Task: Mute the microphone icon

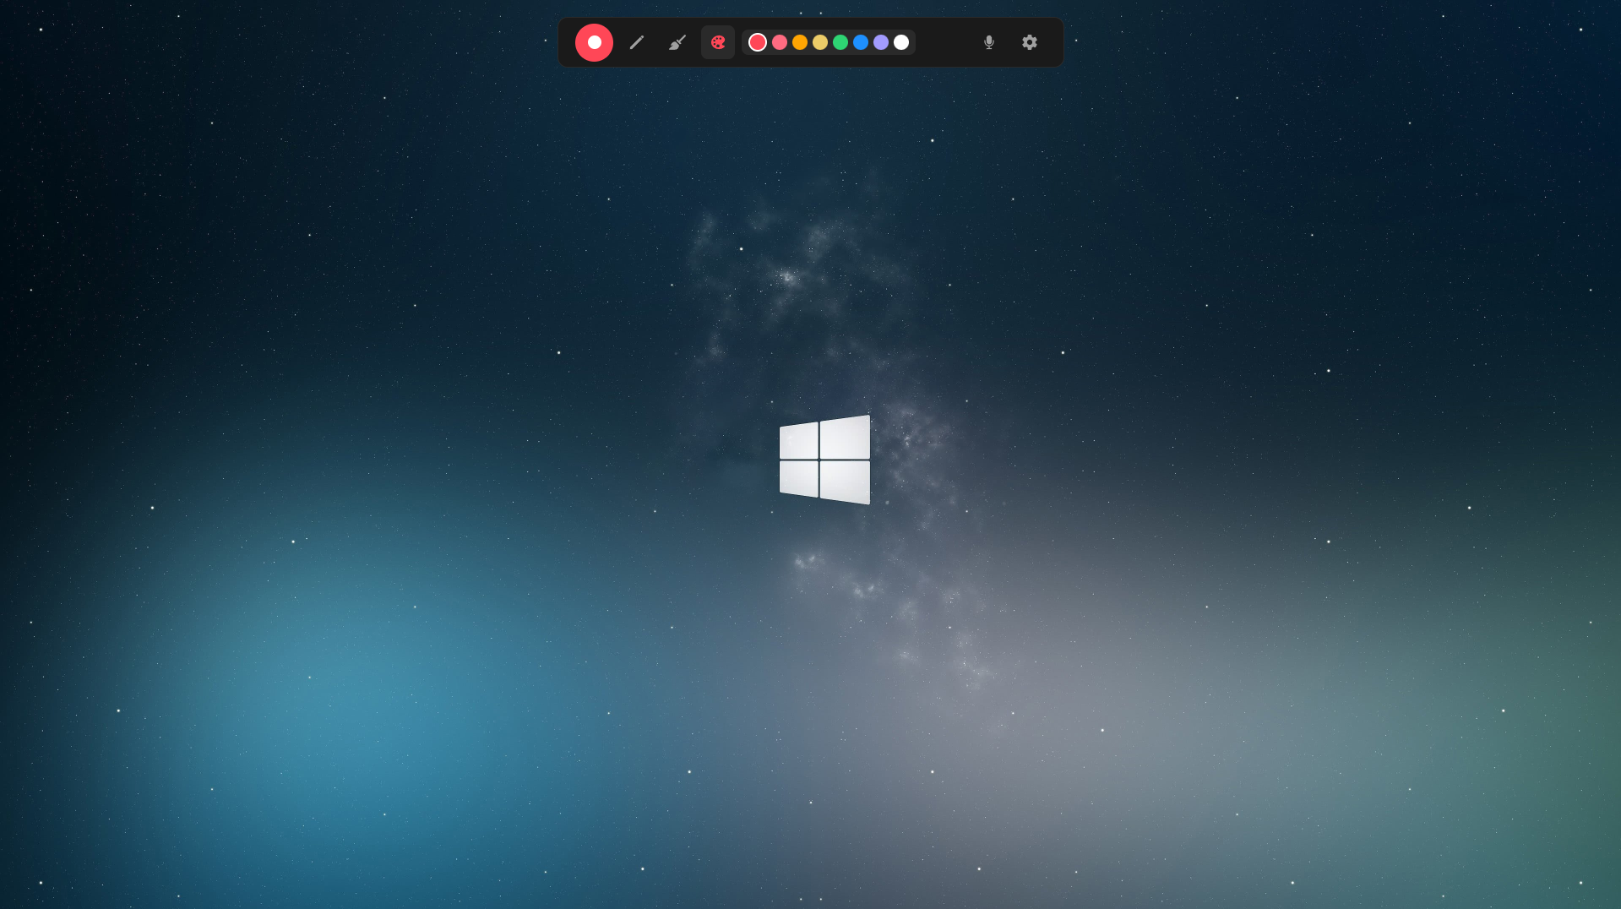Action: [x=989, y=42]
